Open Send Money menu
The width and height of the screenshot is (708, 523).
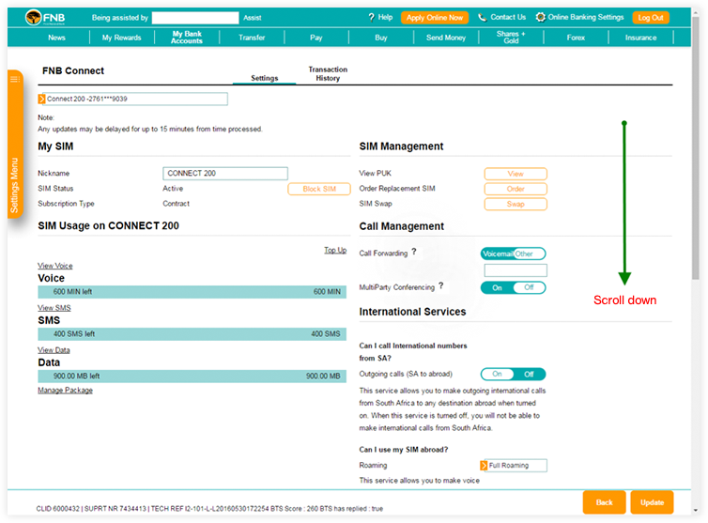[446, 38]
